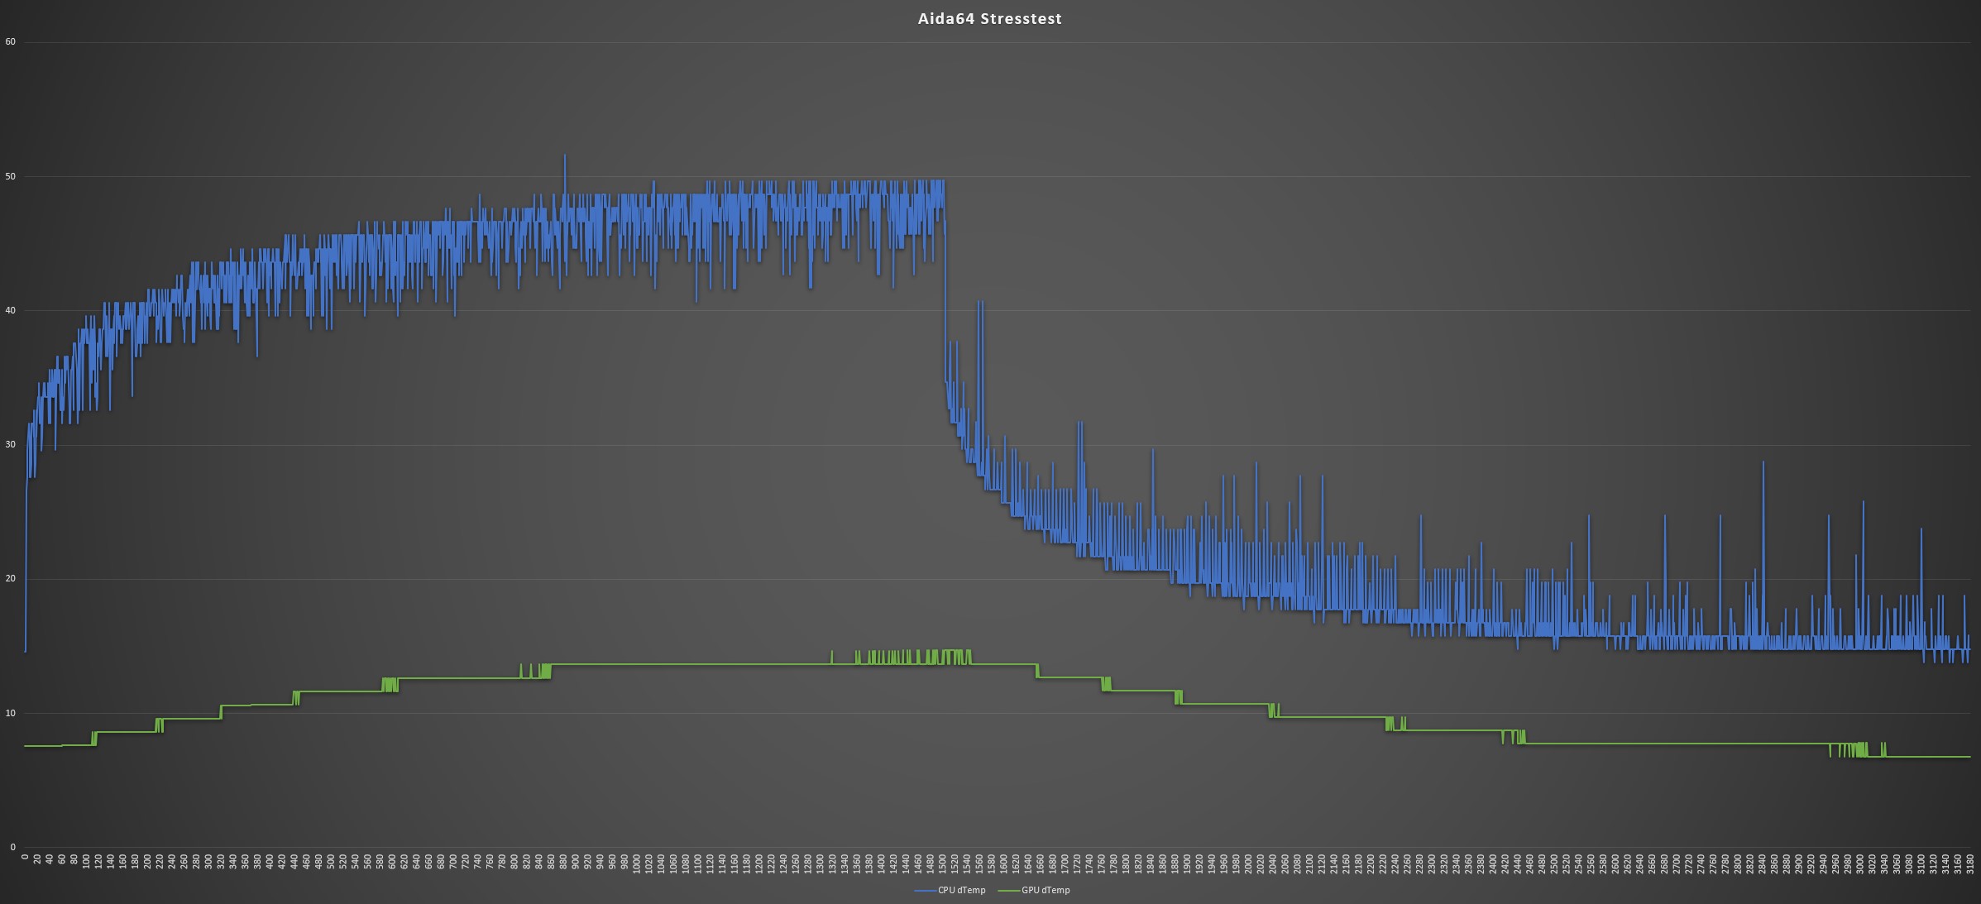Click the 40 label on the vertical axis

click(x=10, y=310)
